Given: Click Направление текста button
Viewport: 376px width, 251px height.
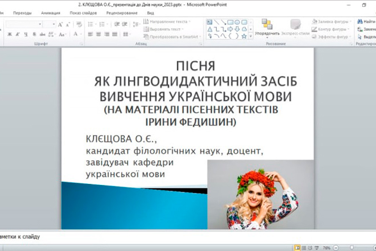Looking at the screenshot, I should coord(166,21).
